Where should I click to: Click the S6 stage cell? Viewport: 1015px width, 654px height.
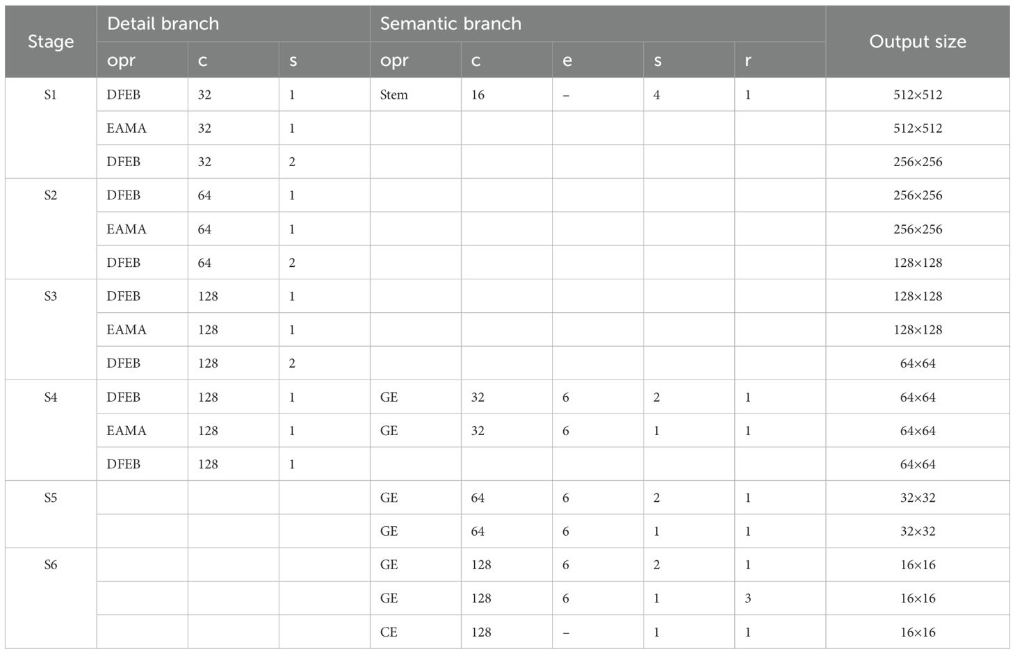51,598
